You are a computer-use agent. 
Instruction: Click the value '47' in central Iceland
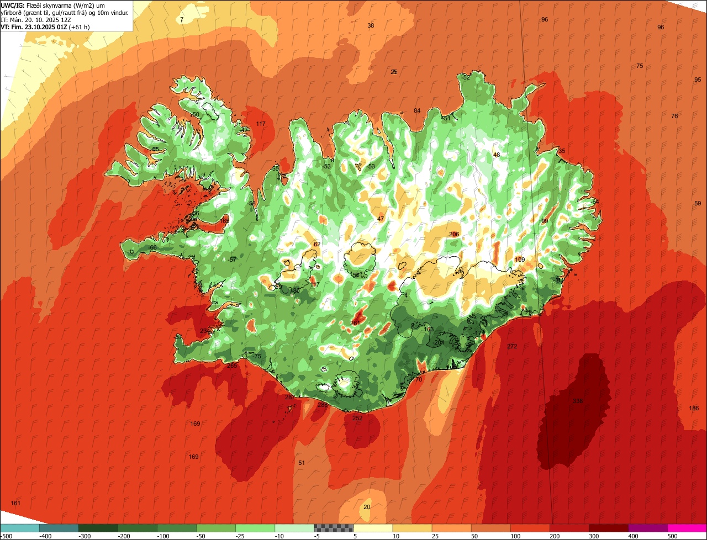[381, 219]
